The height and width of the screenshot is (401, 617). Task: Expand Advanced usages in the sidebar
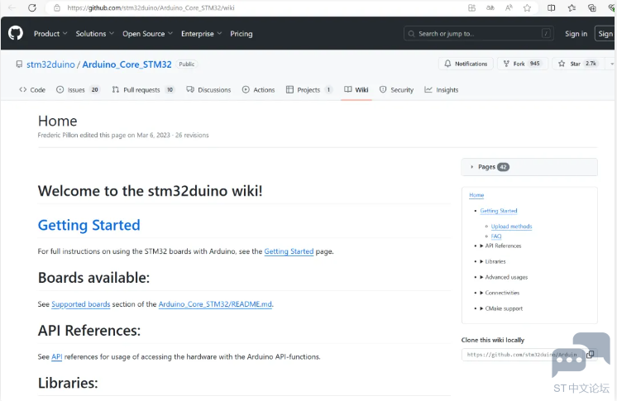(504, 277)
